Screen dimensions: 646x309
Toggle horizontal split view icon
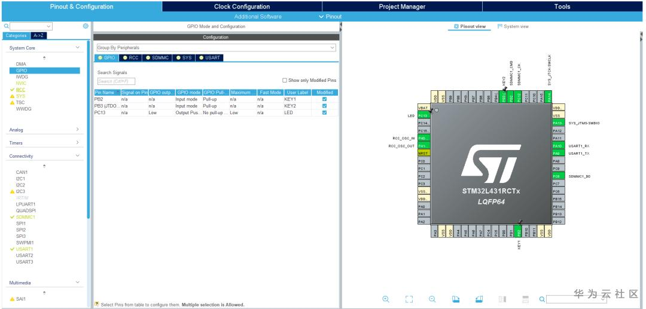[x=525, y=299]
